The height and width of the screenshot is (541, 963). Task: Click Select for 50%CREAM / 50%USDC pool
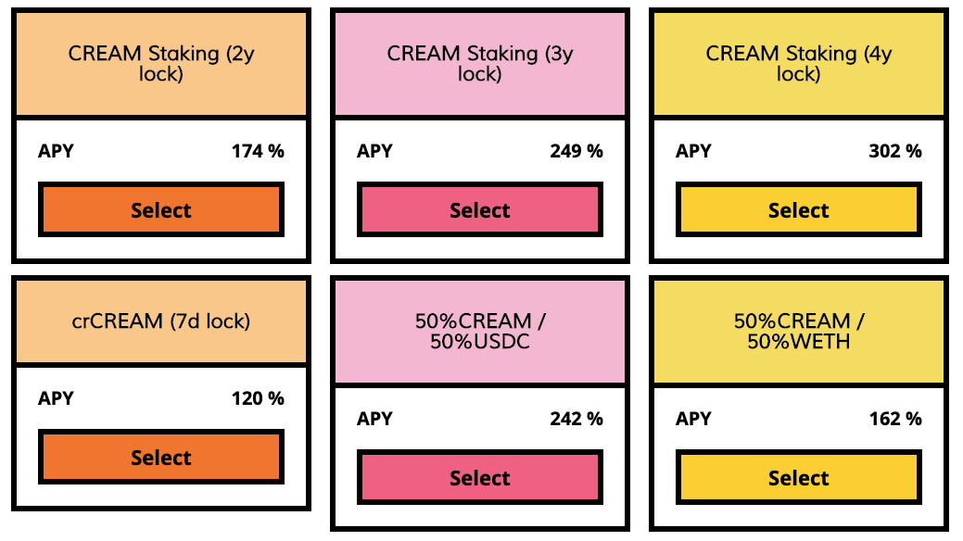pyautogui.click(x=480, y=477)
